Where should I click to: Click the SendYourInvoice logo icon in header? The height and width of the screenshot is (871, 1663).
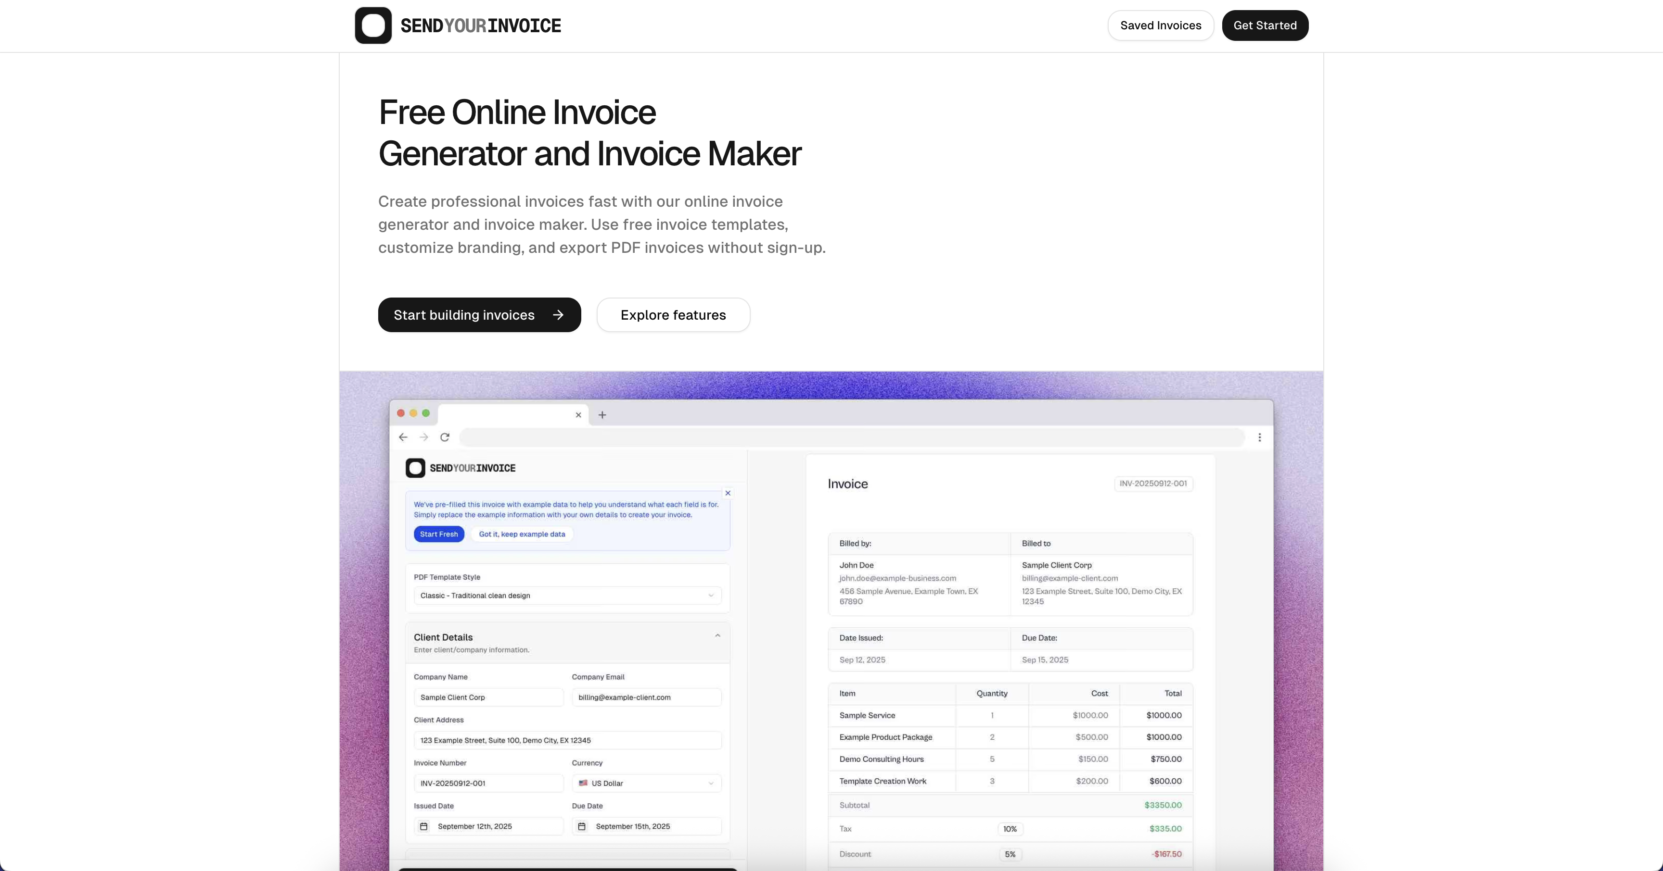point(373,25)
